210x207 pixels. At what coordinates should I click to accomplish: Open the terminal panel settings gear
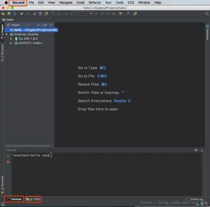click(x=196, y=150)
